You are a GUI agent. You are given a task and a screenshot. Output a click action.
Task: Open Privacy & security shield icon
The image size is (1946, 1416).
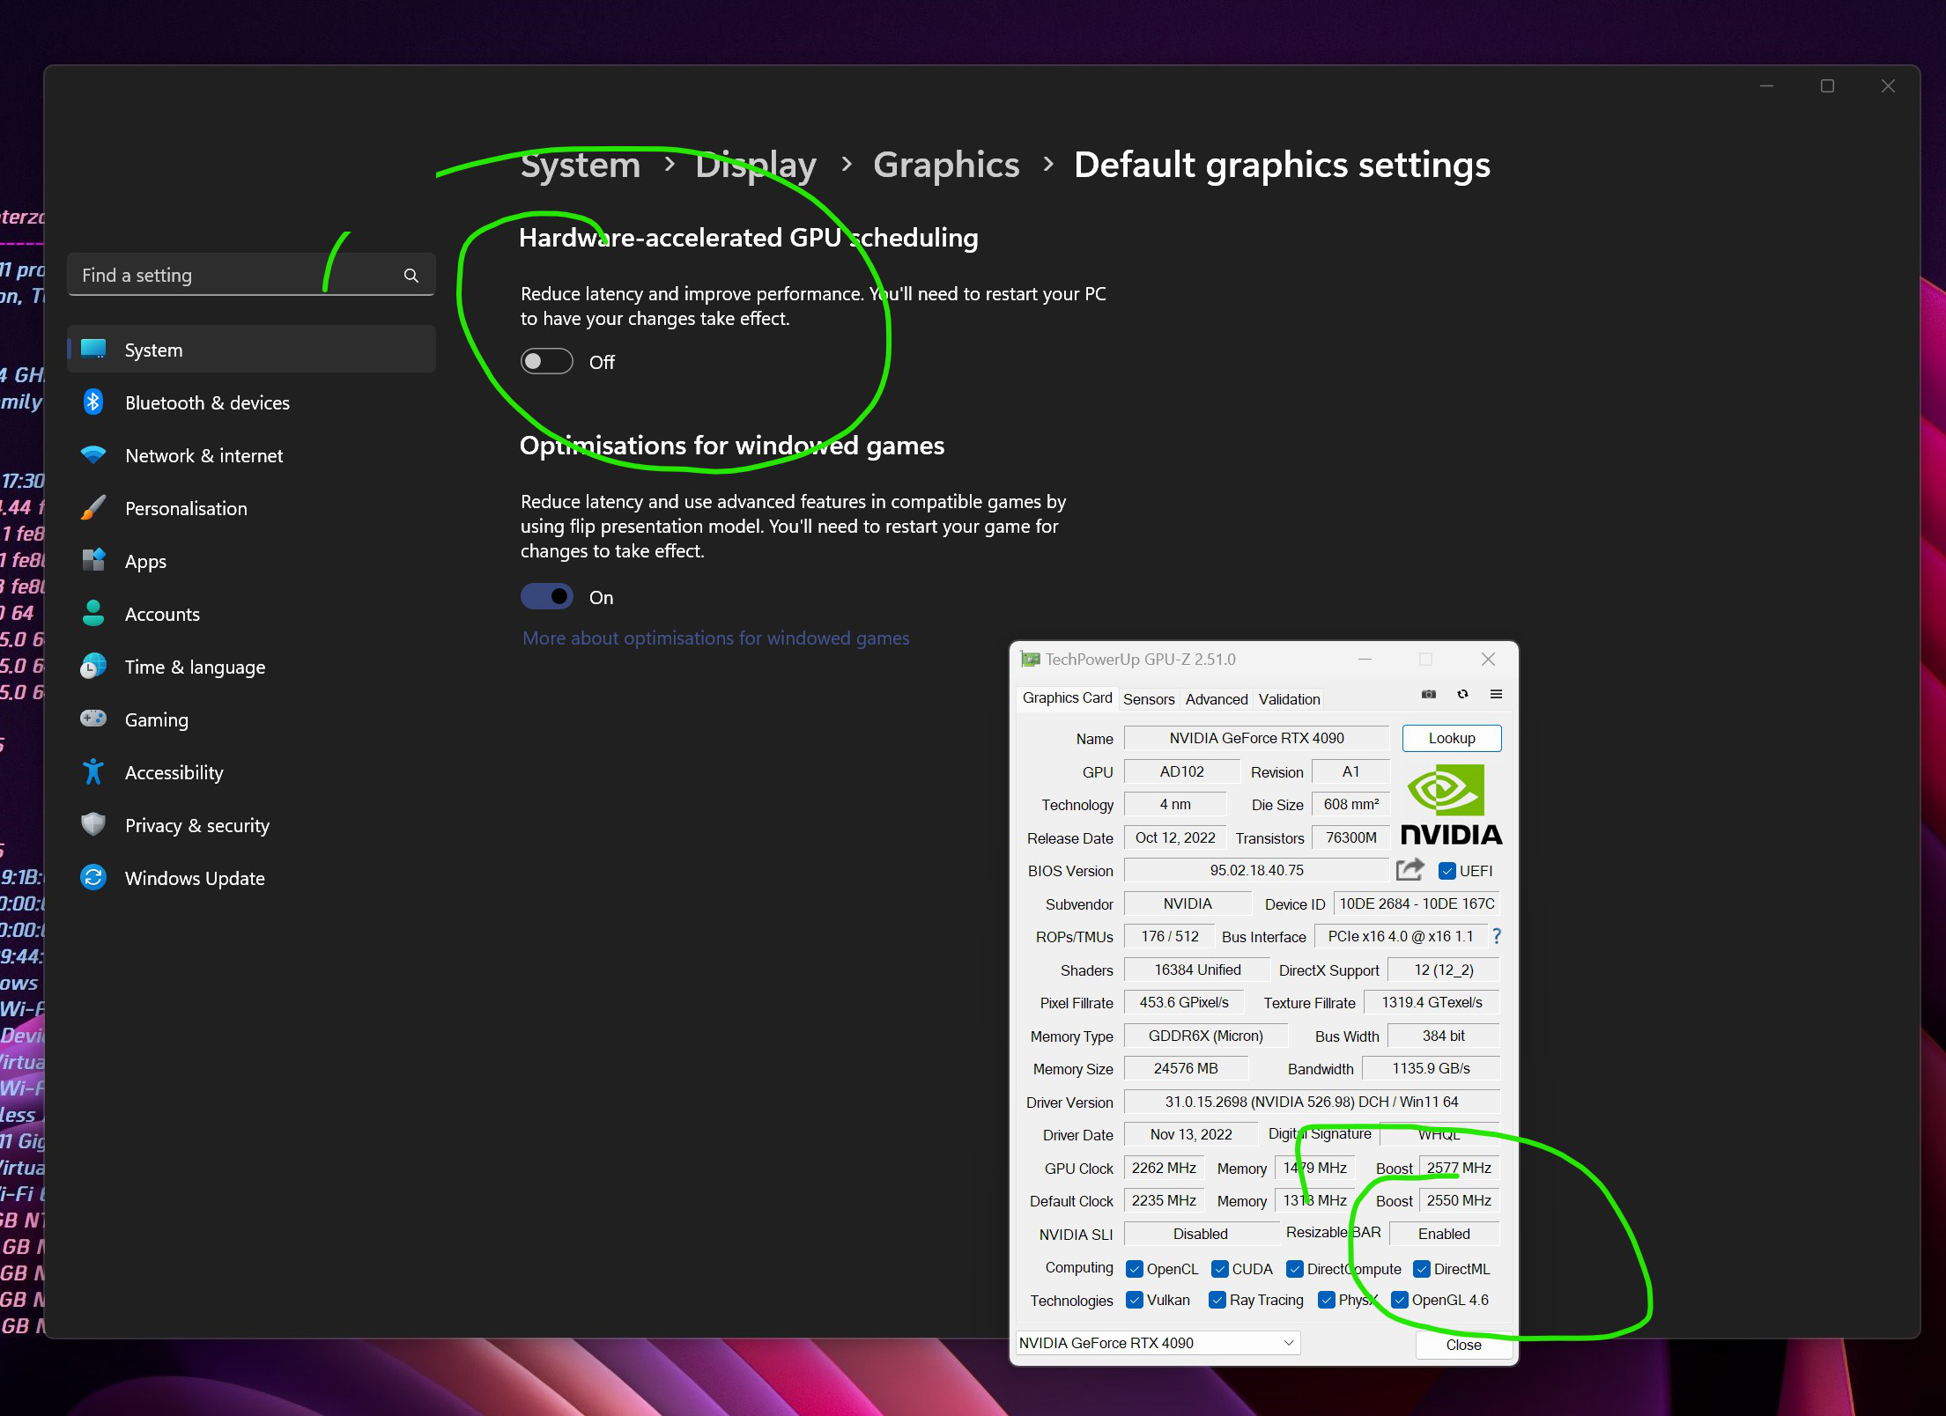coord(92,825)
